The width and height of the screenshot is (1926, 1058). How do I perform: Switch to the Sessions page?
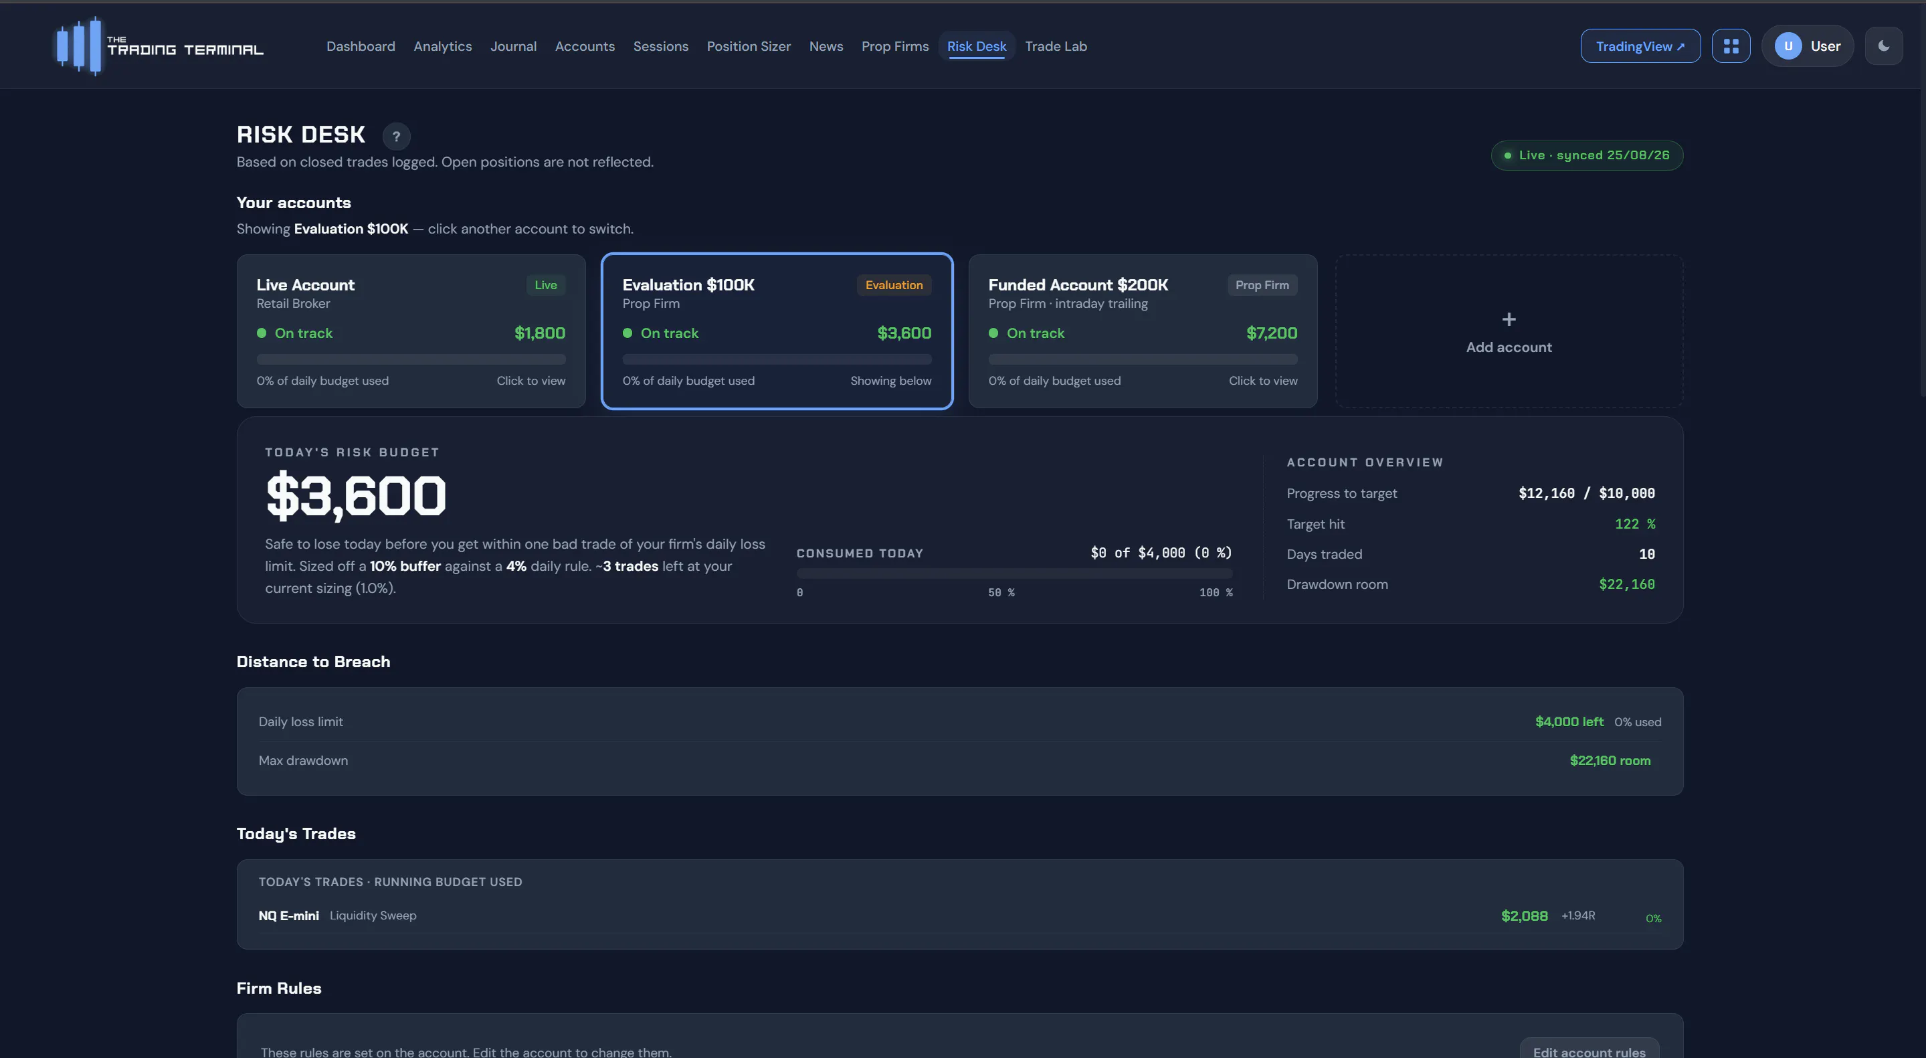(660, 46)
